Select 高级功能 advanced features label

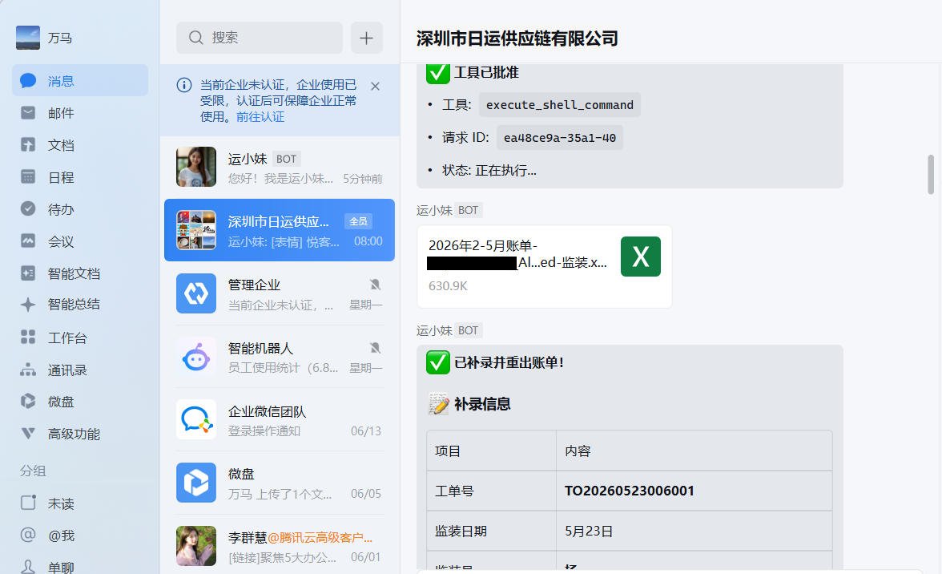74,434
